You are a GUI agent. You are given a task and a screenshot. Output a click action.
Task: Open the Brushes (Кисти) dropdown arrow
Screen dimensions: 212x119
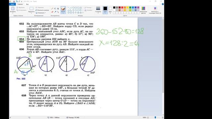63,13
